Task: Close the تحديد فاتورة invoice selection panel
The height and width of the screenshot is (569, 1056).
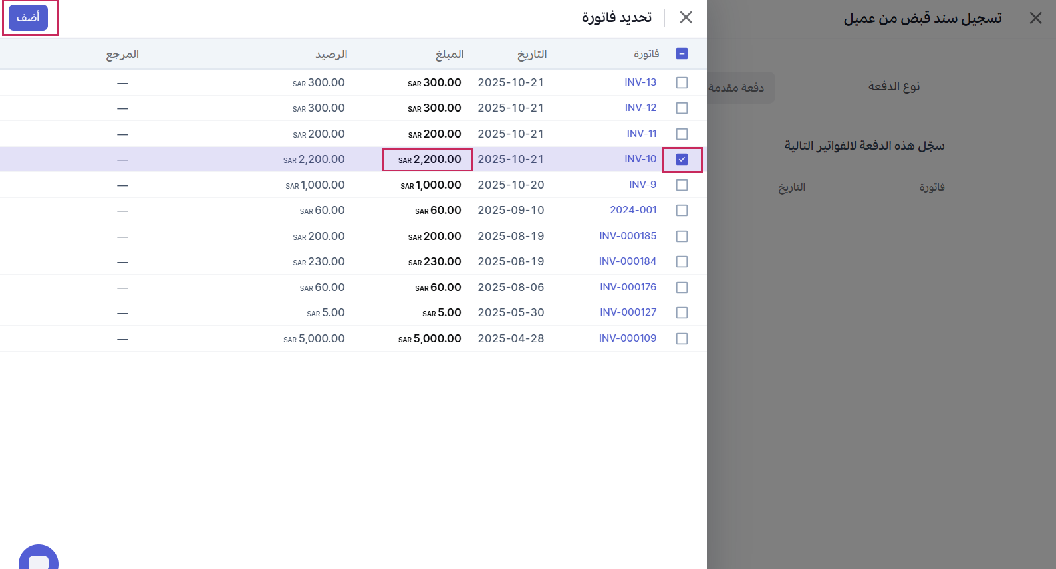Action: tap(686, 18)
